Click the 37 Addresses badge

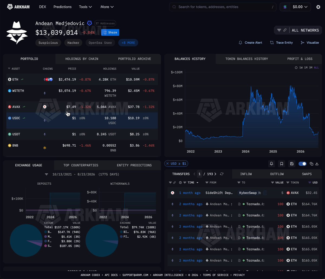click(105, 23)
